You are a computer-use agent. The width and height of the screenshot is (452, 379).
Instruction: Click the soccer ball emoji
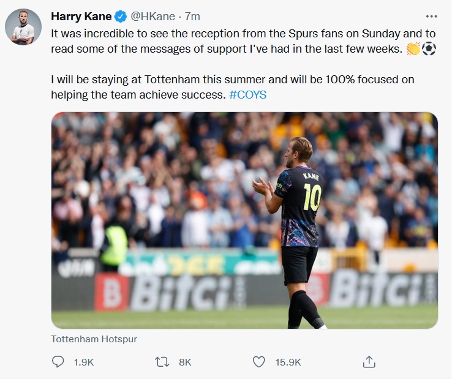click(429, 49)
